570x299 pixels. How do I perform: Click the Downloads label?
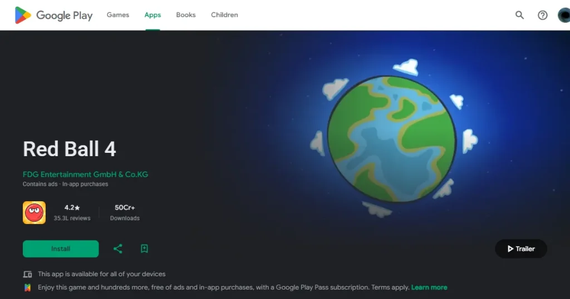125,218
